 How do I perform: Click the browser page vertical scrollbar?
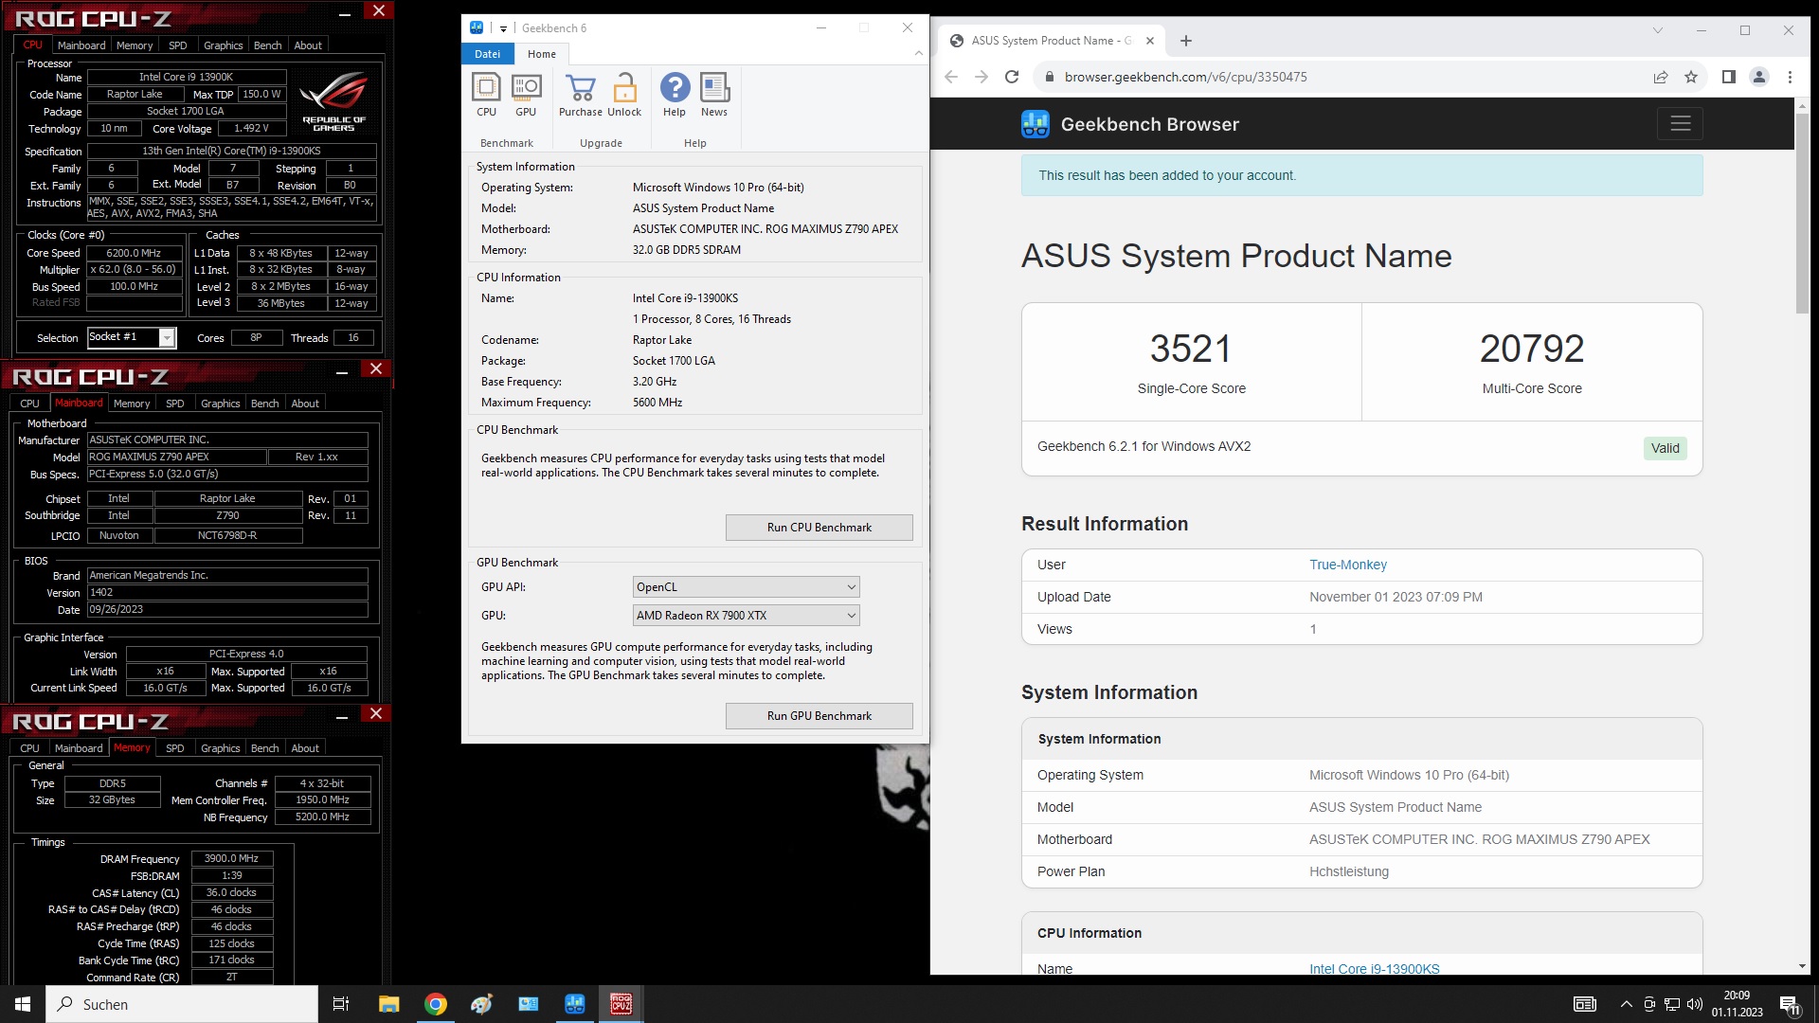tap(1802, 213)
